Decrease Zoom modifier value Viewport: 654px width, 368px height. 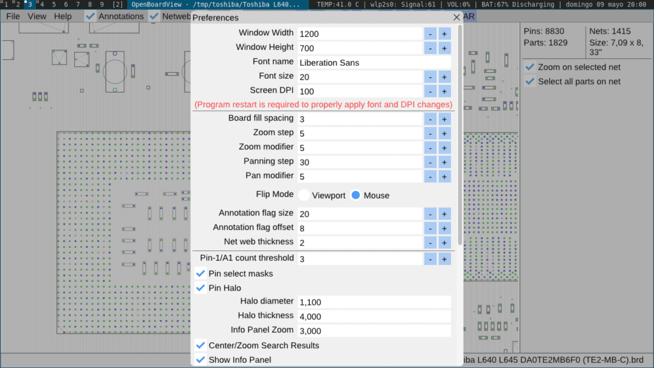(430, 148)
